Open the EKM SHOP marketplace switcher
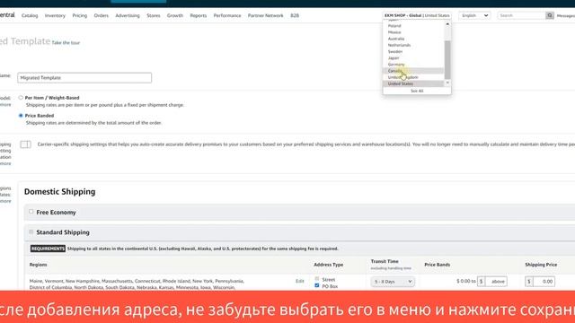Viewport: 575px width, 323px height. [417, 15]
